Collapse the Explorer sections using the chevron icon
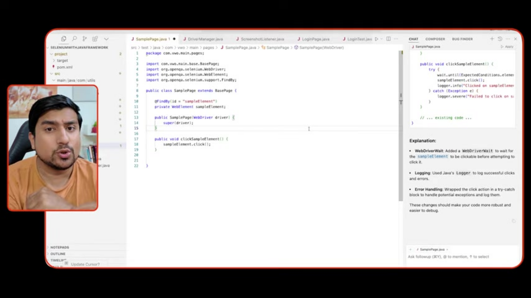This screenshot has width=531, height=298. (106, 38)
